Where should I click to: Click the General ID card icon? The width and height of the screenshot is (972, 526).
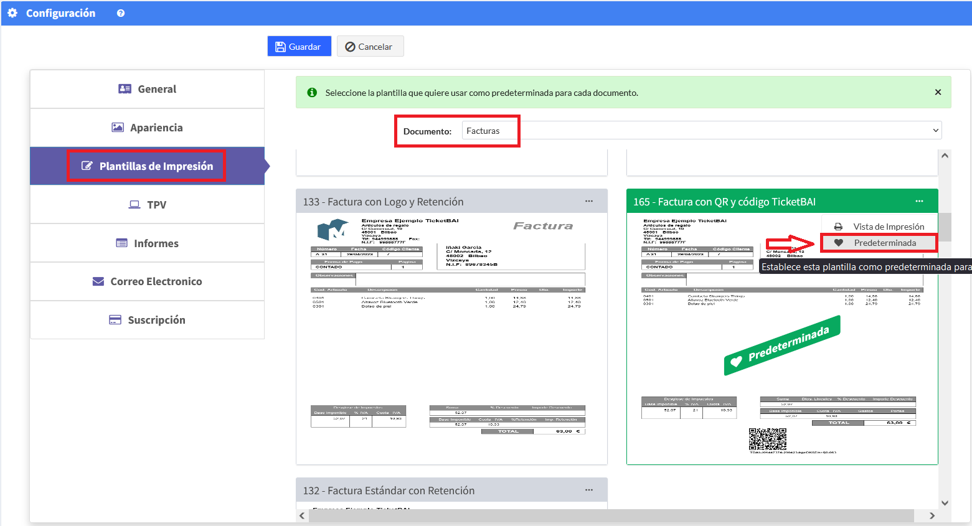click(x=125, y=89)
